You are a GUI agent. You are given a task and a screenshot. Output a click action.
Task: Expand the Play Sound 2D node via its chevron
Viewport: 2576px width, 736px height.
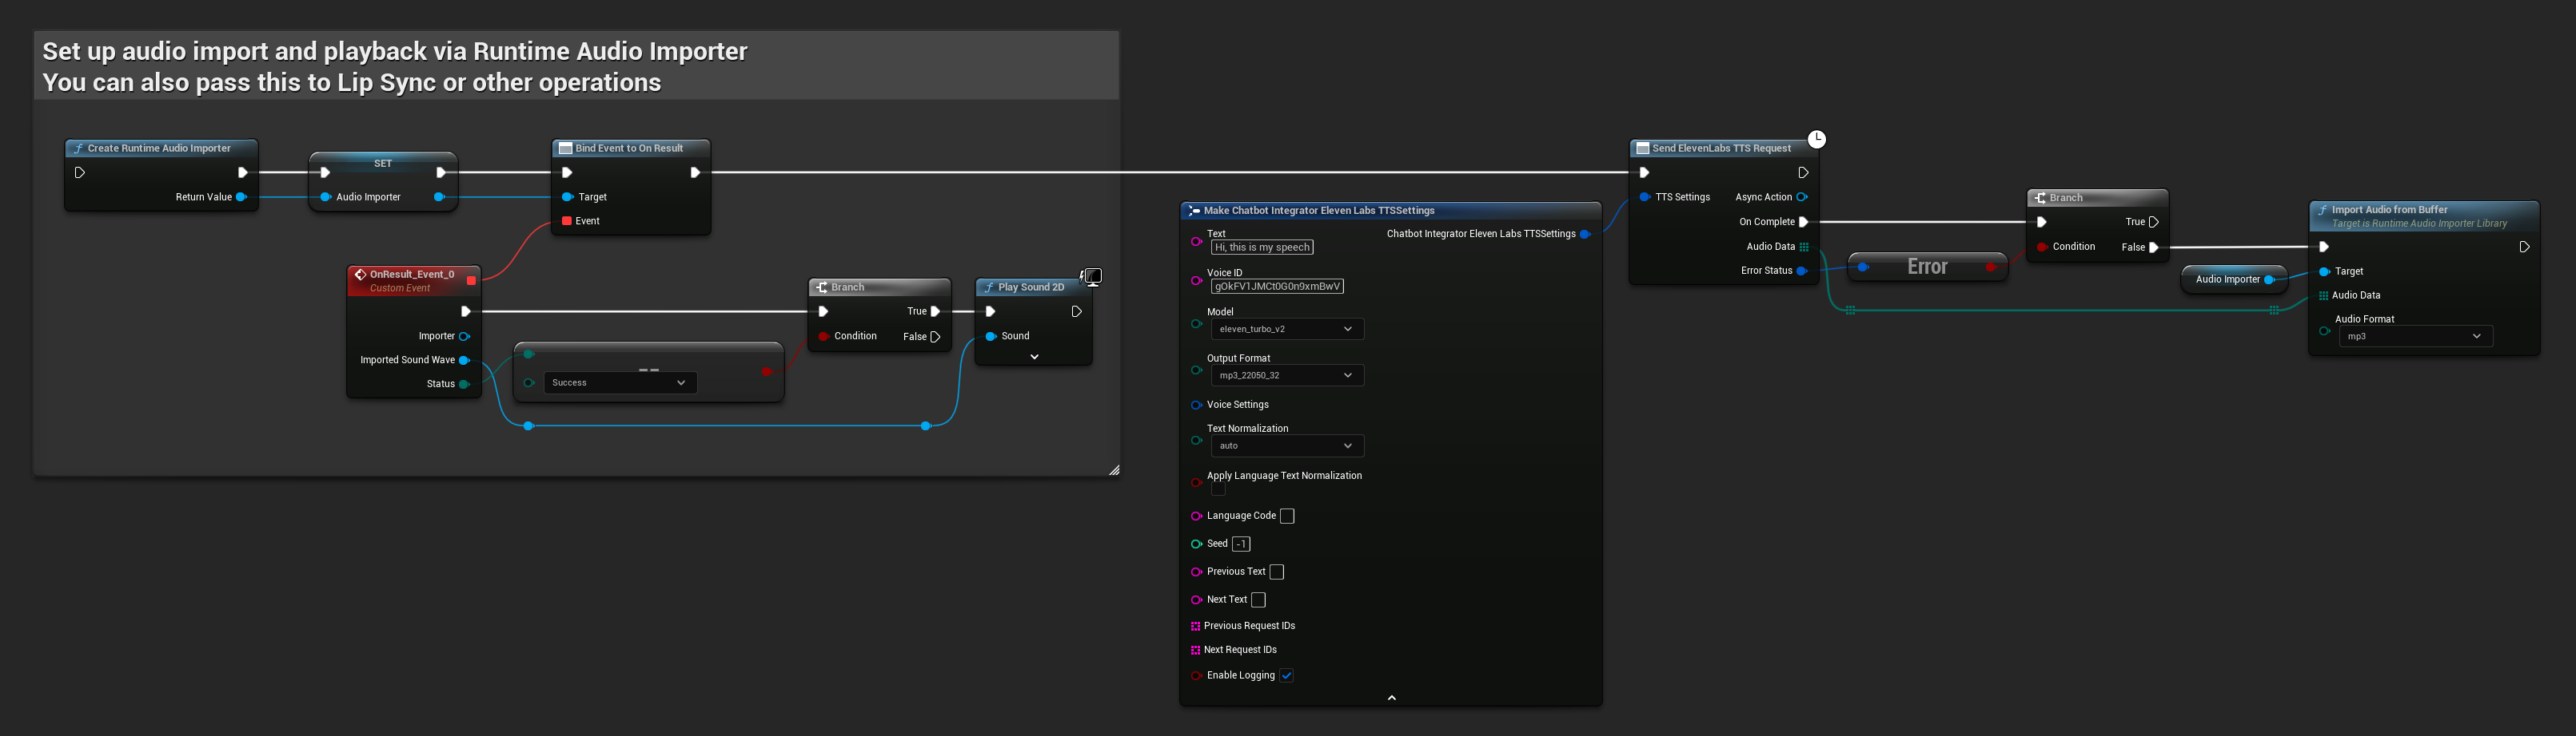(1034, 355)
